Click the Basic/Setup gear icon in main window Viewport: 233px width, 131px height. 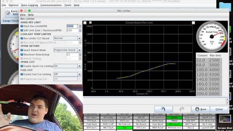point(8,13)
